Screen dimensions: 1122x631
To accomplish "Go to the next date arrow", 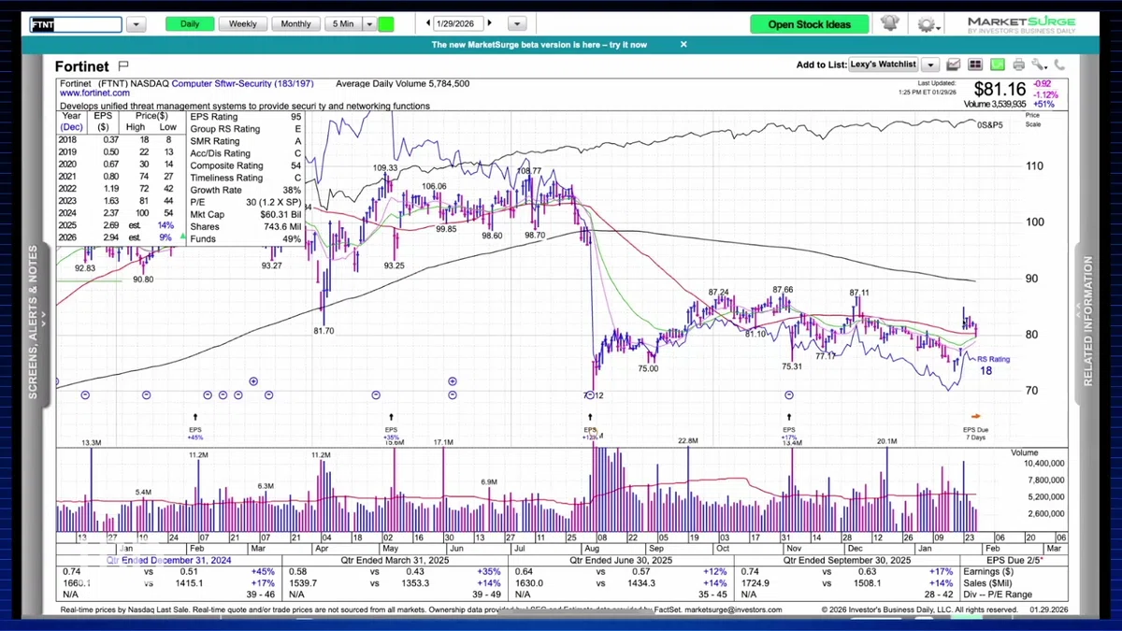I will pos(489,23).
